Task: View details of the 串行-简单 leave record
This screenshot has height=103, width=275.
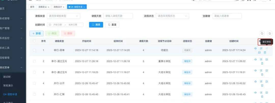Action: tap(256, 49)
